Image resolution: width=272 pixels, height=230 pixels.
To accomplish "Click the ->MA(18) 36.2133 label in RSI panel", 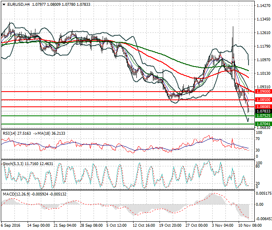I will (x=49, y=133).
